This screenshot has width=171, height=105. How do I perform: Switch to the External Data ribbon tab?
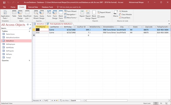33,7
